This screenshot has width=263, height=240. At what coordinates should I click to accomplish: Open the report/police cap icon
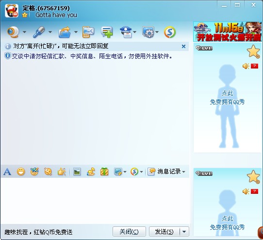pyautogui.click(x=126, y=32)
